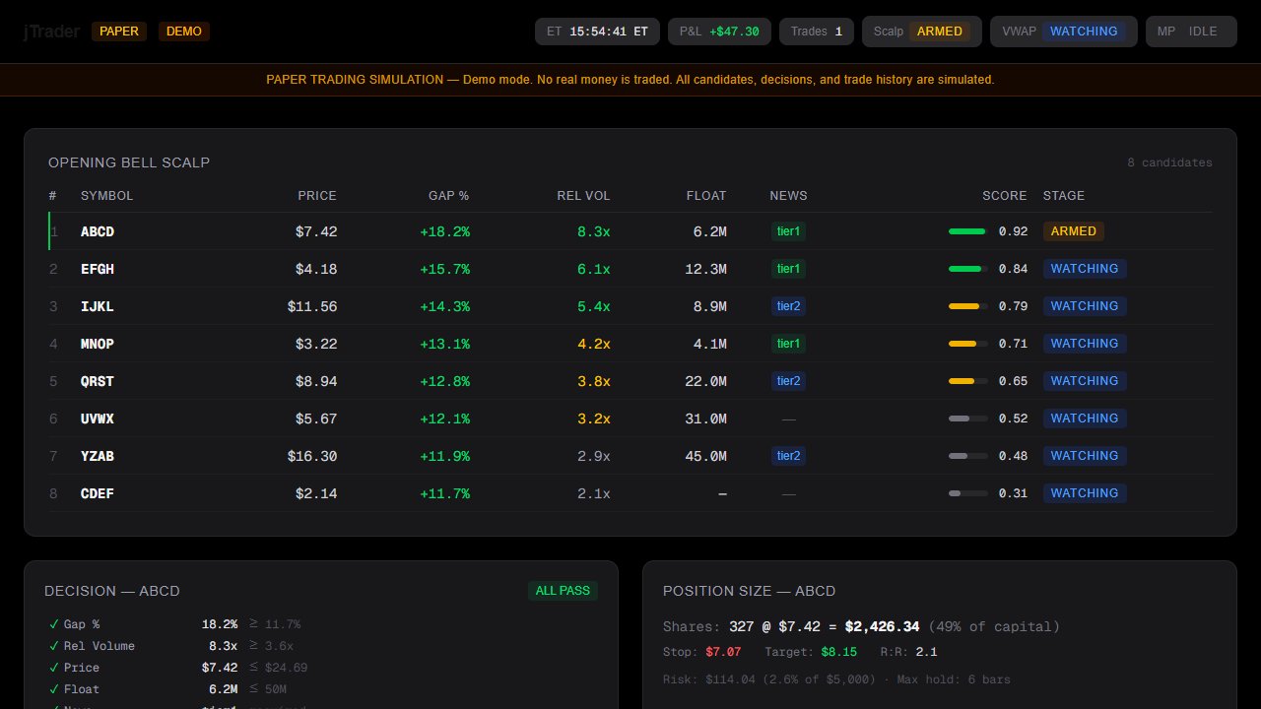Click the 0.79 score bar for IJKL
The width and height of the screenshot is (1261, 709).
[968, 306]
